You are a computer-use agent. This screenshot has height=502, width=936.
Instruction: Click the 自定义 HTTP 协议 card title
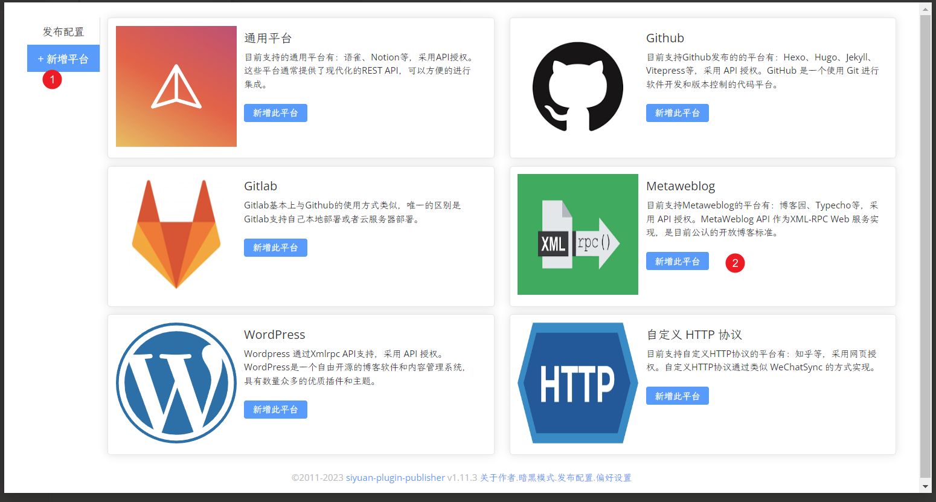[694, 335]
